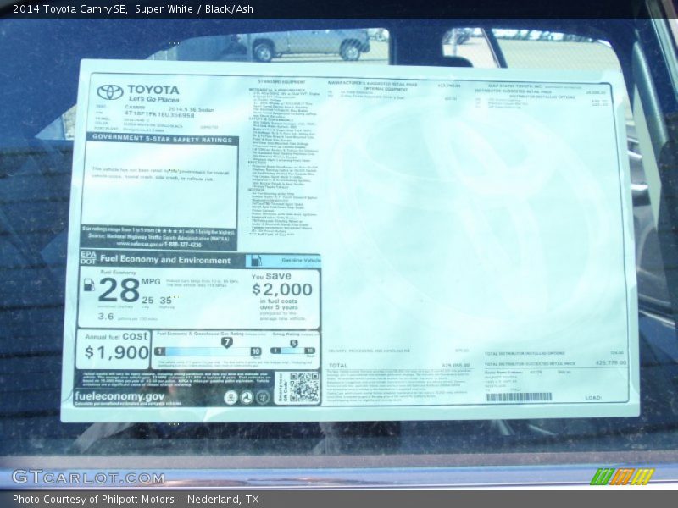The image size is (678, 508).
Task: Click the photo title 2014 Toyota Camry SE
Action: (69, 9)
